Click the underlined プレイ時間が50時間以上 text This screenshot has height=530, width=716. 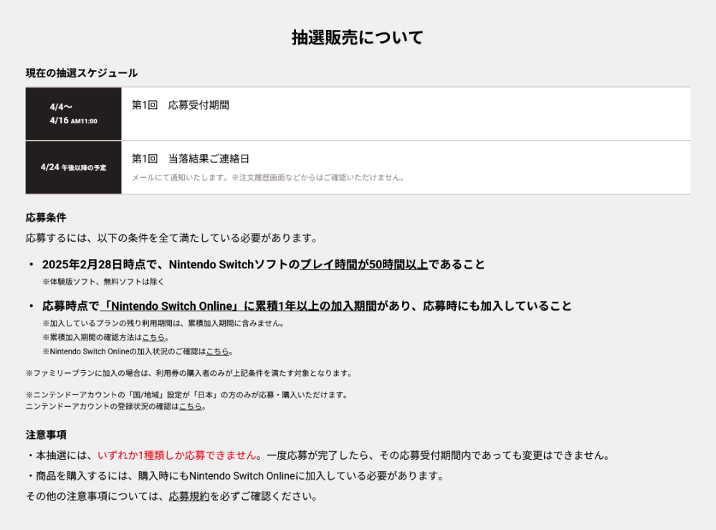click(364, 265)
